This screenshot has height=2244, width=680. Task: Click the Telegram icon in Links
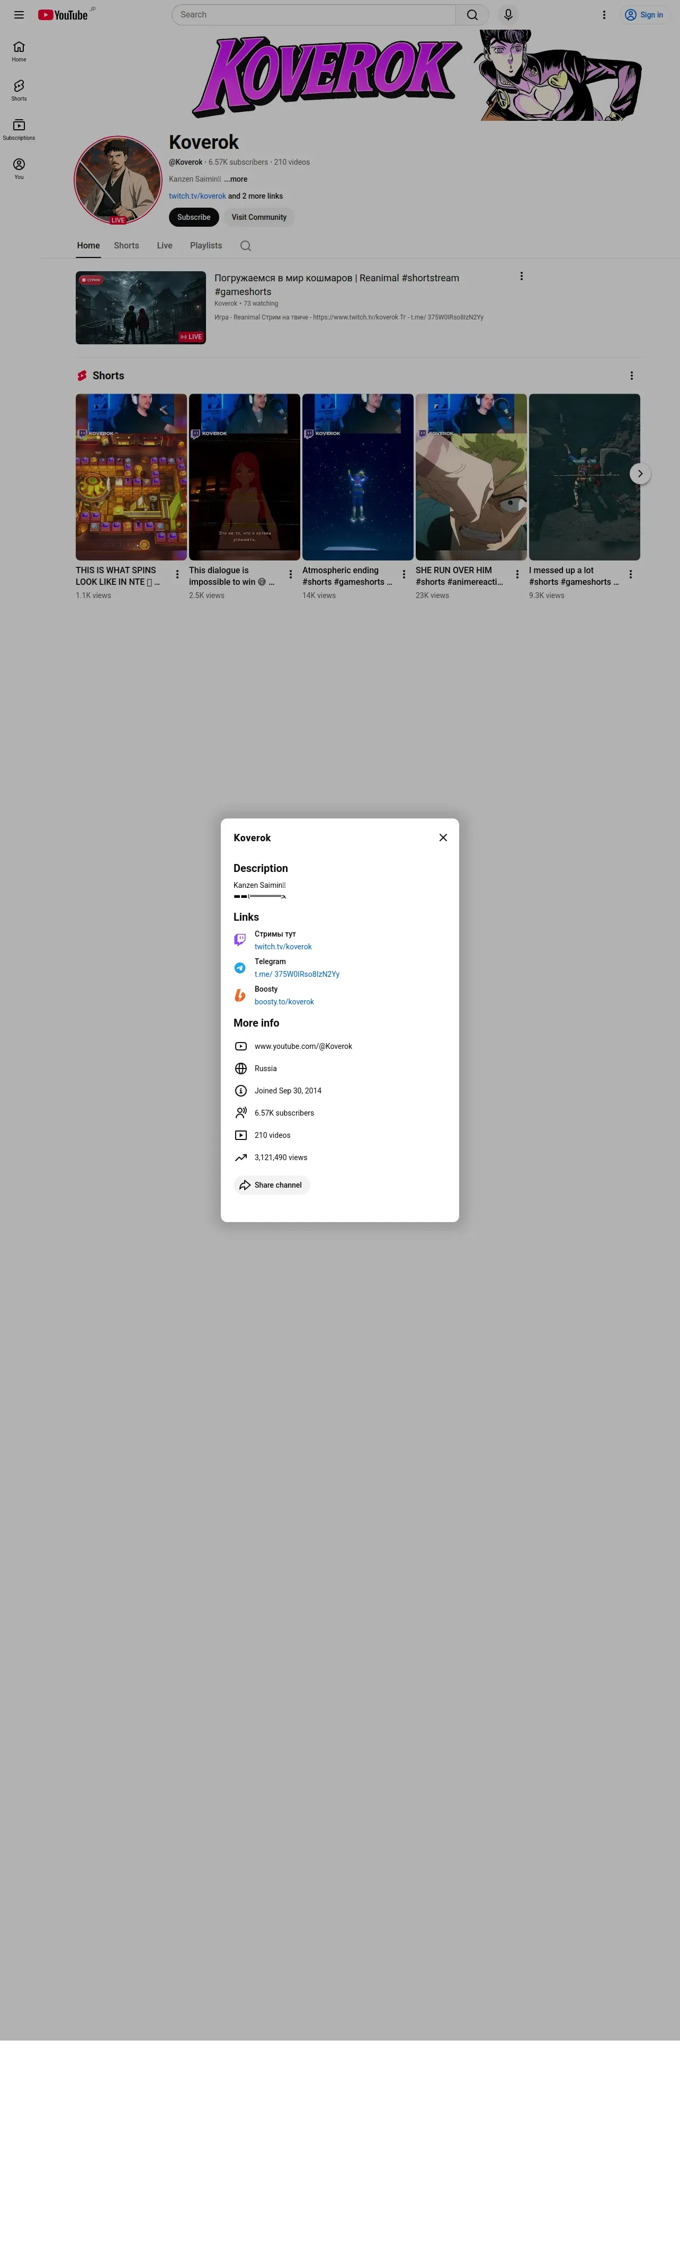[x=240, y=968]
